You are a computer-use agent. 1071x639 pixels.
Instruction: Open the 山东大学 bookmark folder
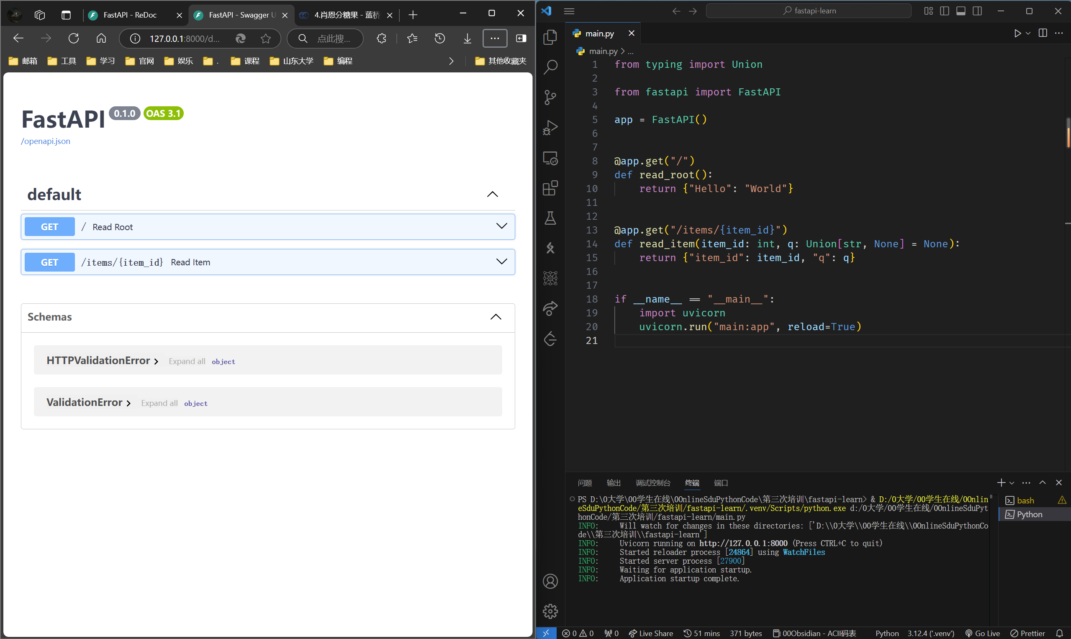coord(292,61)
